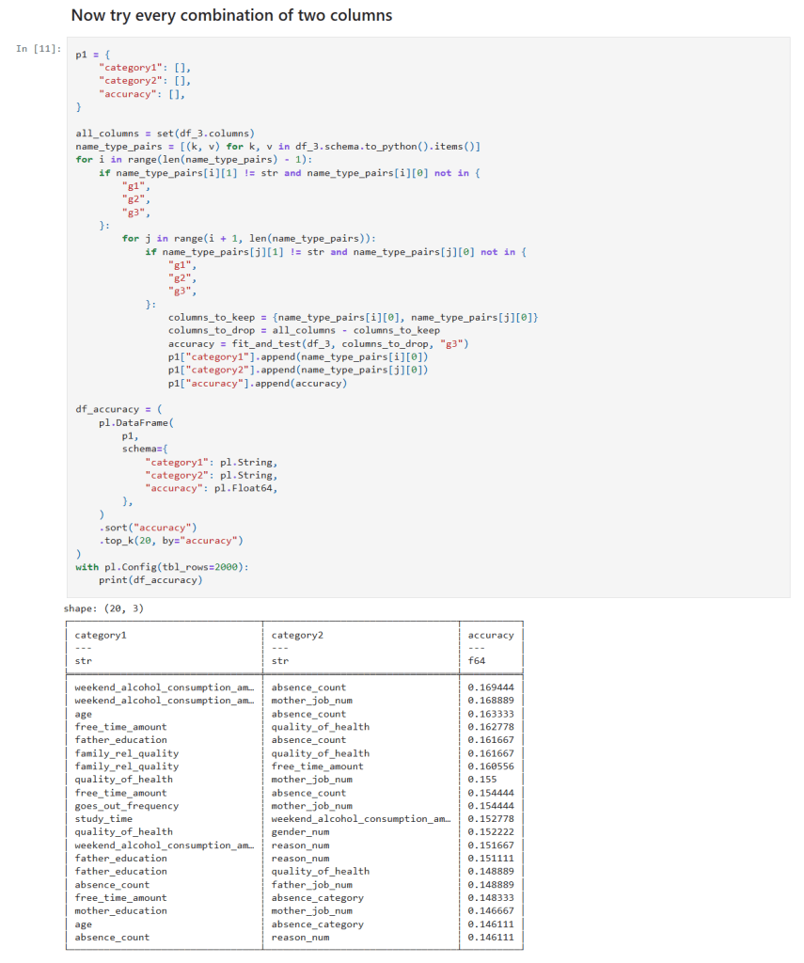
Task: Click the heading "Now try every combination of two columns"
Action: pyautogui.click(x=231, y=15)
